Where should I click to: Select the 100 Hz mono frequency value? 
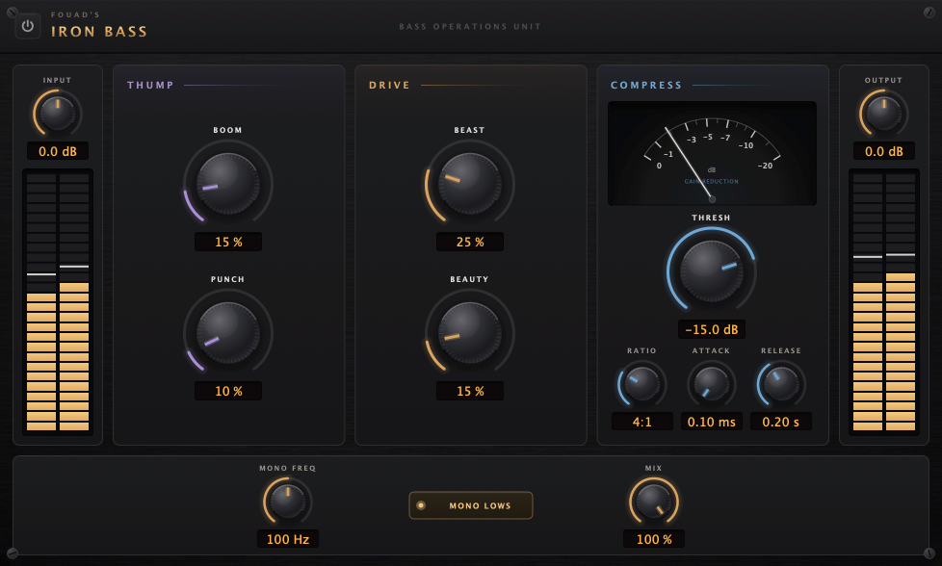tap(288, 539)
